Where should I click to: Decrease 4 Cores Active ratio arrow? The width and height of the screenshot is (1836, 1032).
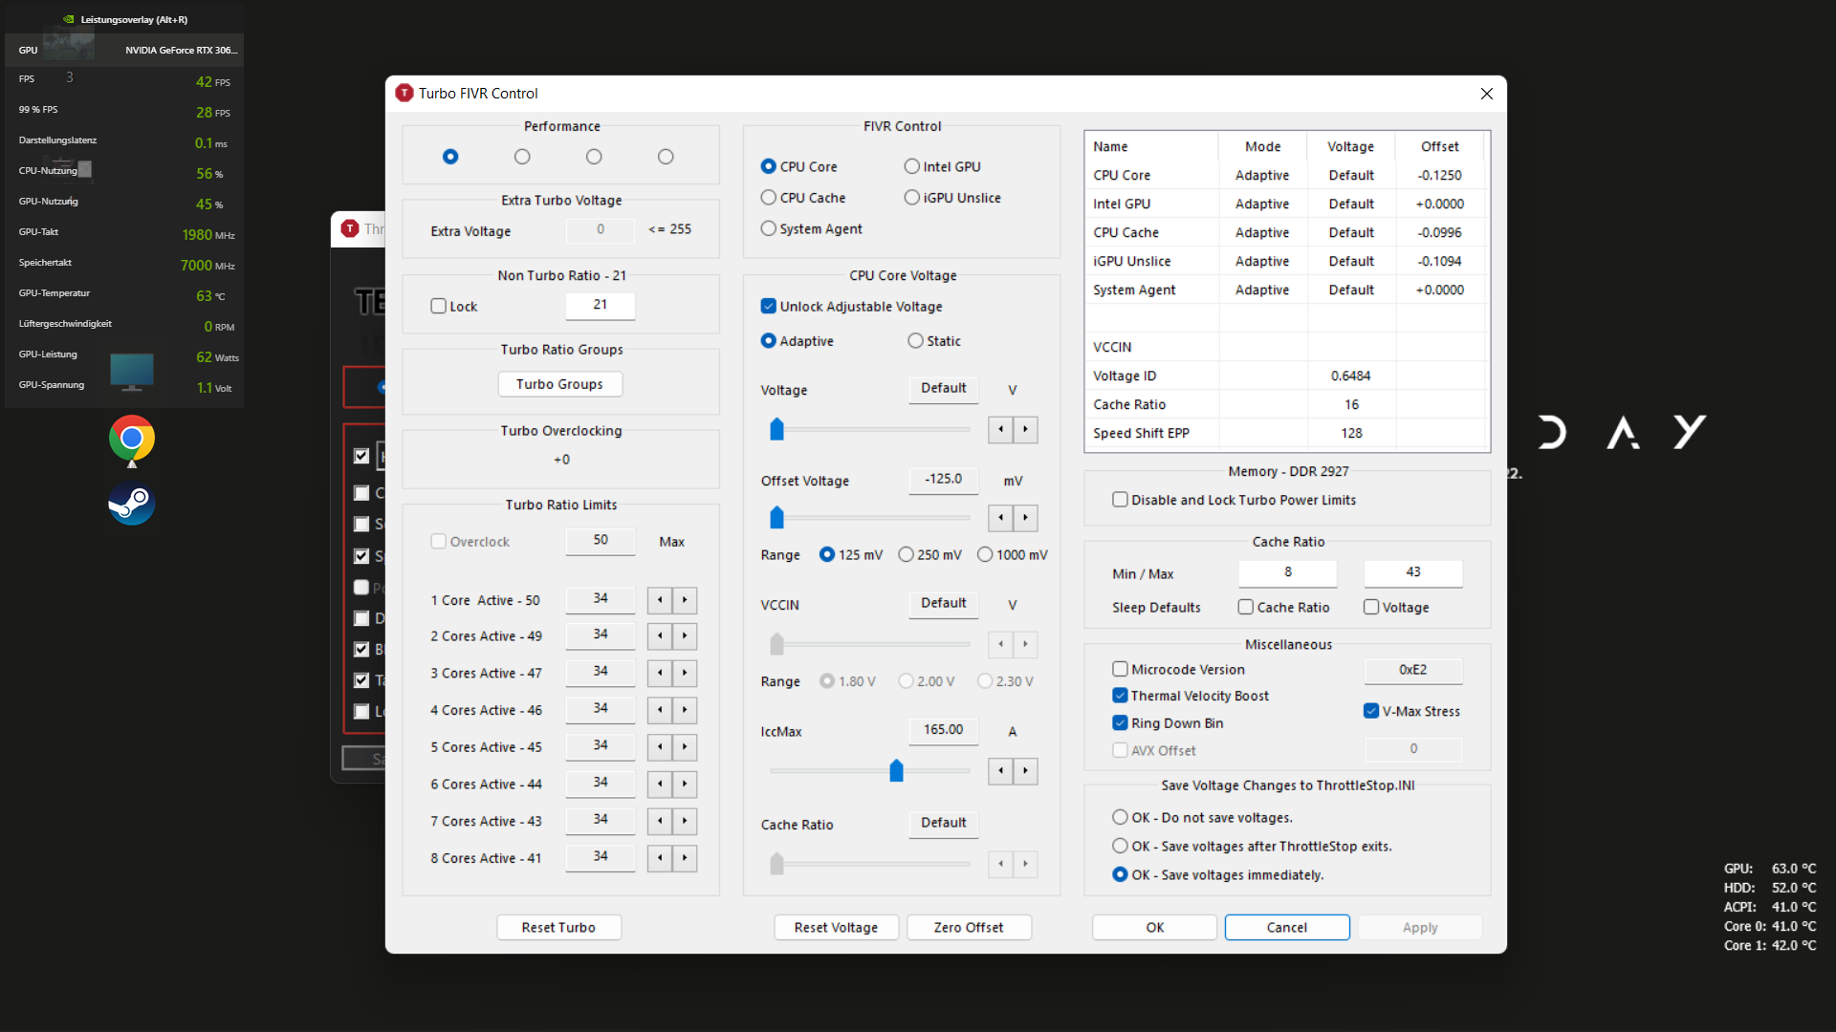click(660, 710)
